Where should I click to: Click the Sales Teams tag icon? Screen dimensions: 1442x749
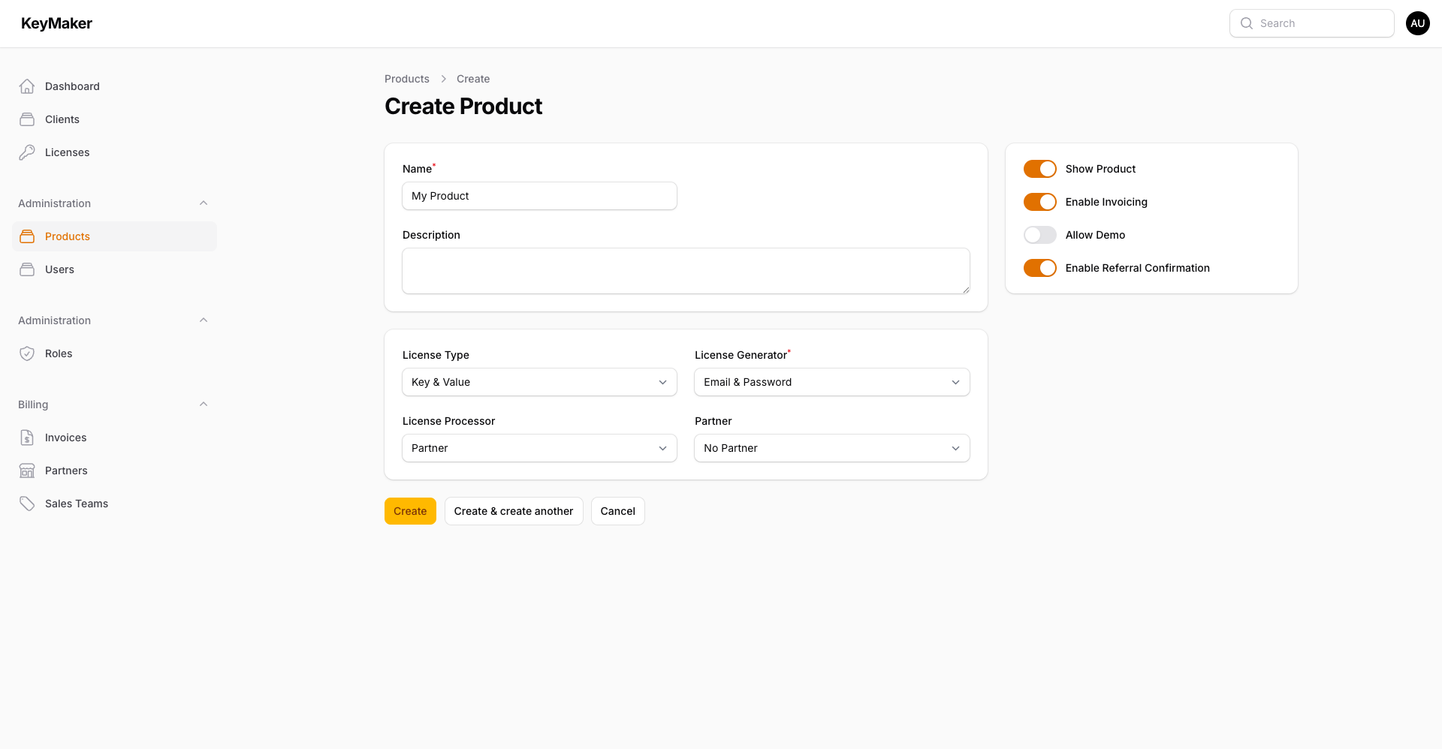point(27,503)
